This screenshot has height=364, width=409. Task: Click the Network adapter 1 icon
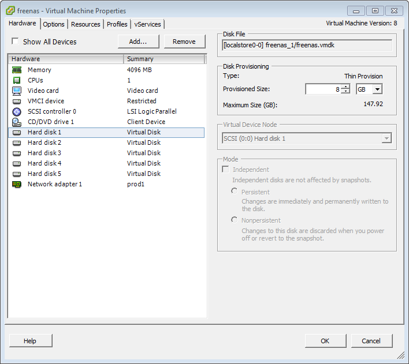point(17,184)
